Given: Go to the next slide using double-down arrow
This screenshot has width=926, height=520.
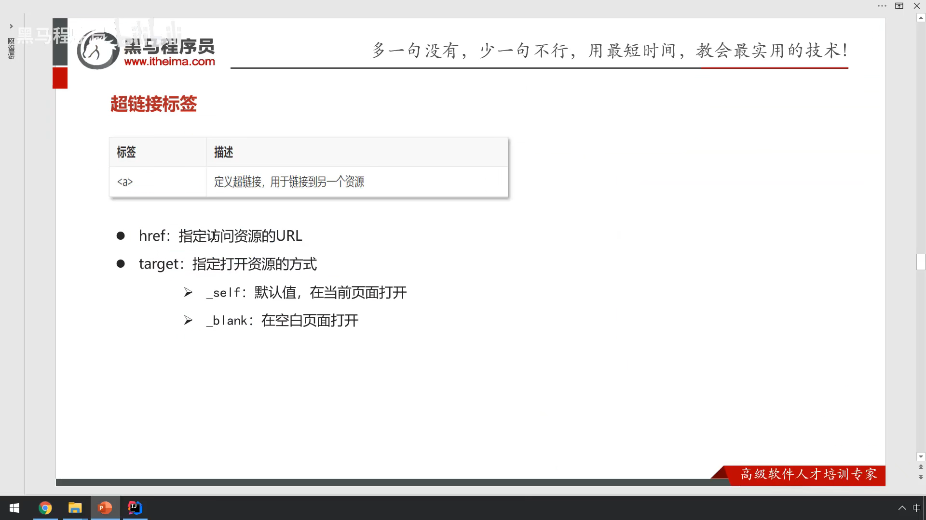Looking at the screenshot, I should 921,477.
